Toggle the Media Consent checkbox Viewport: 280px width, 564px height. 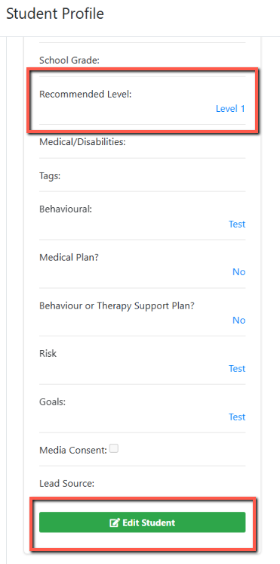[114, 448]
